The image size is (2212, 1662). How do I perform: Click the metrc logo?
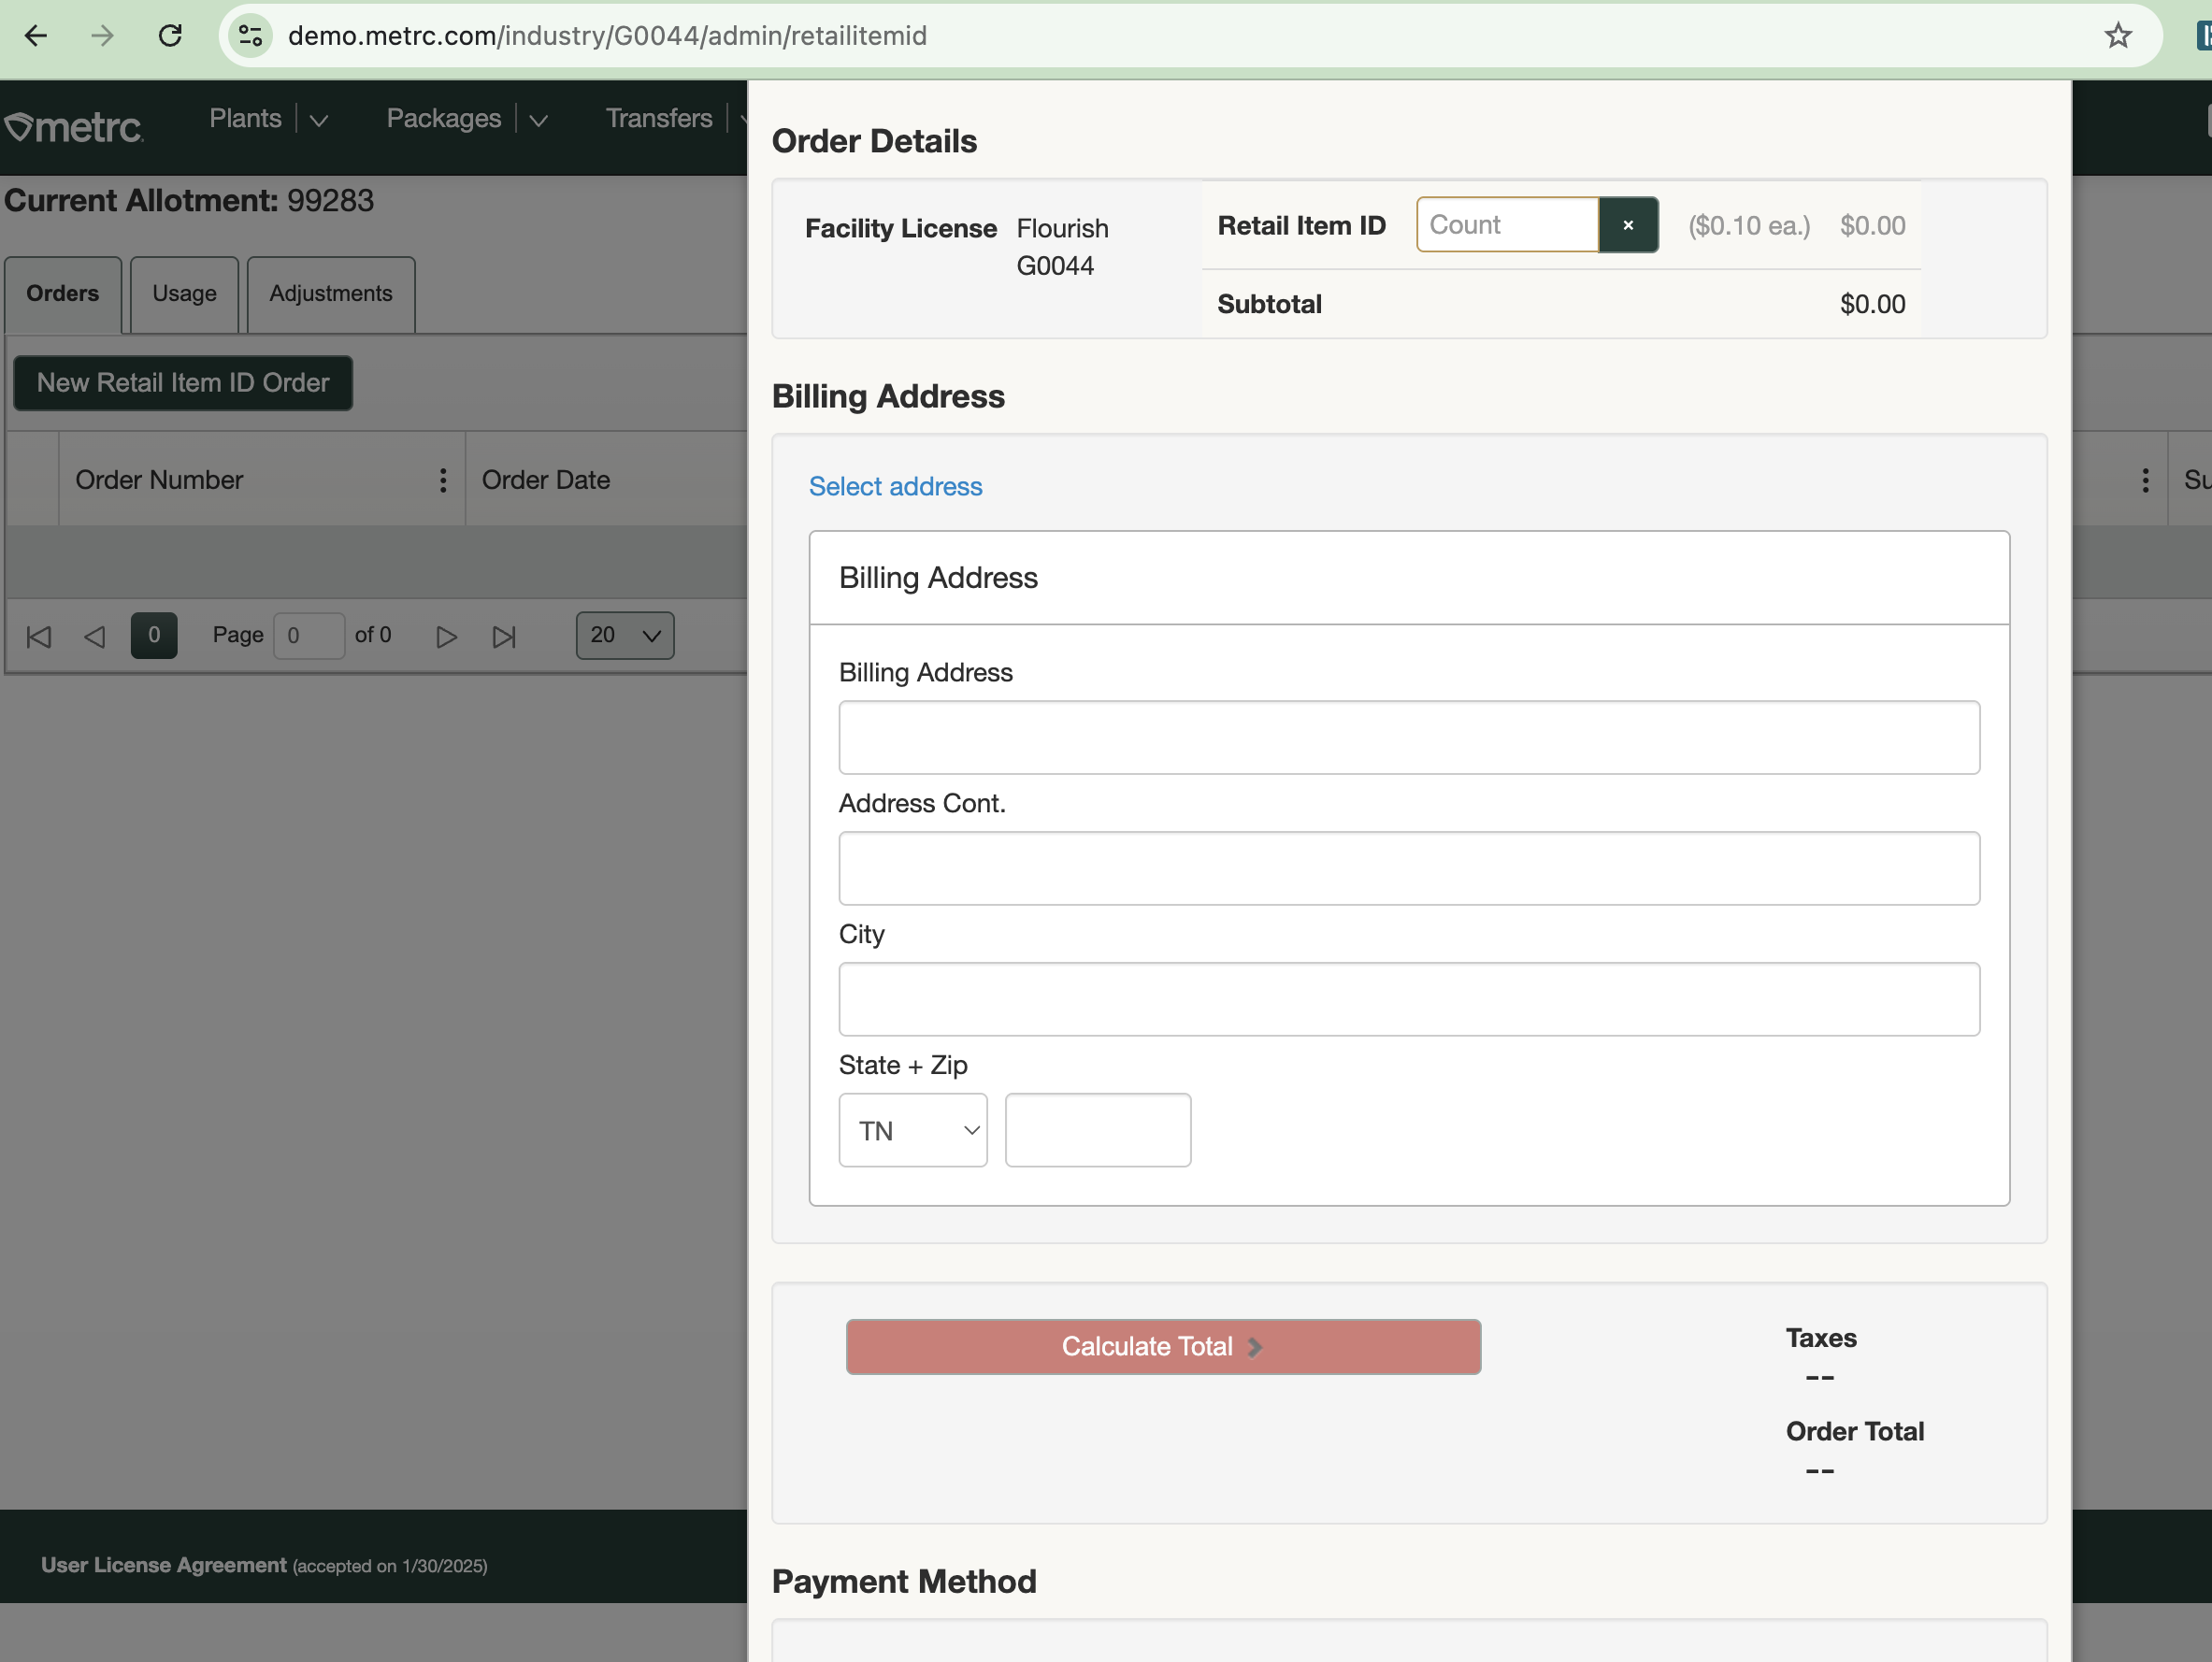click(75, 127)
